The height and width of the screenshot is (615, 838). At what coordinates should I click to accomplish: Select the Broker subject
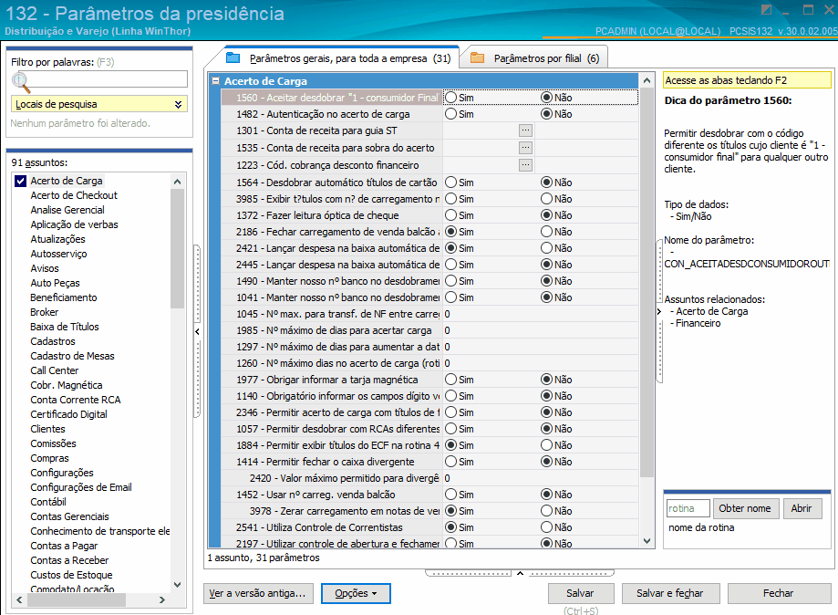coord(45,312)
